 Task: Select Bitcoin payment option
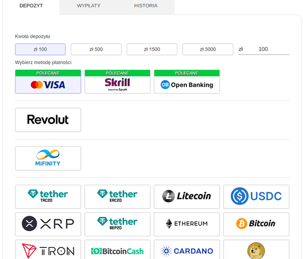point(256,224)
